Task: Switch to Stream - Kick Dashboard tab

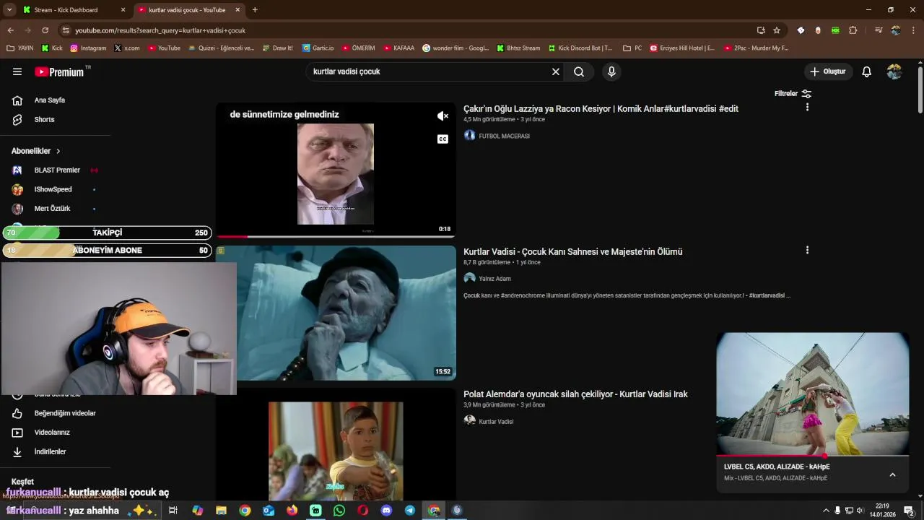Action: tap(72, 10)
